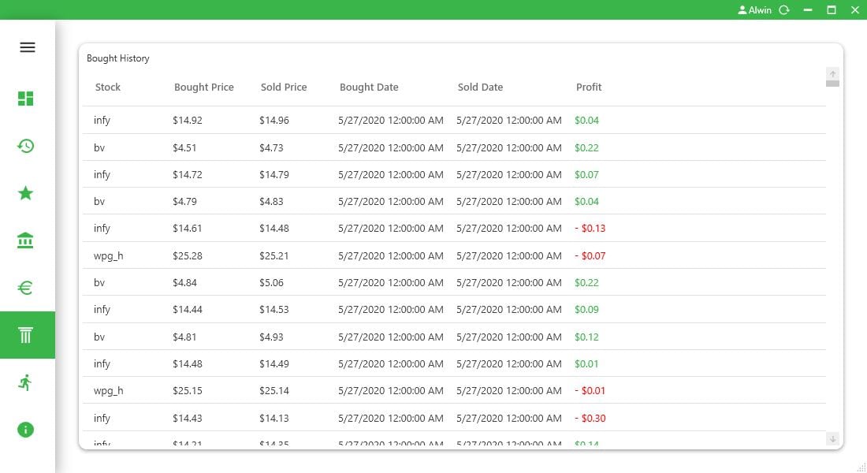
Task: Click the - $0.13 loss value
Action: tap(590, 229)
